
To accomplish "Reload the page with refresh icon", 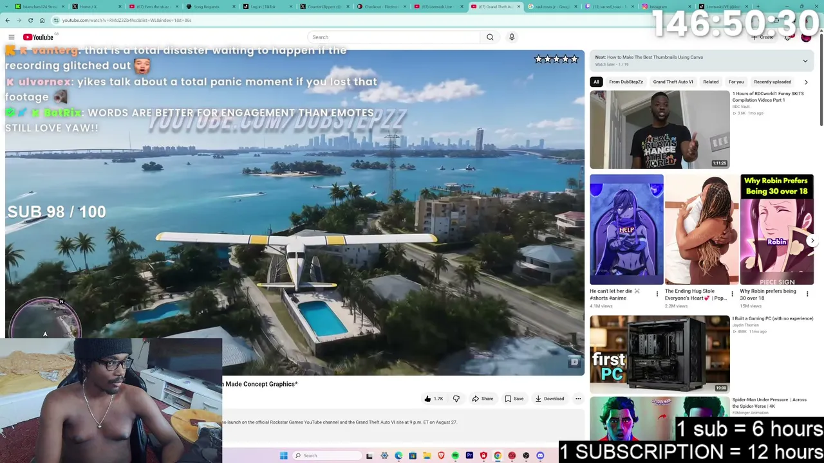I will 30,20.
